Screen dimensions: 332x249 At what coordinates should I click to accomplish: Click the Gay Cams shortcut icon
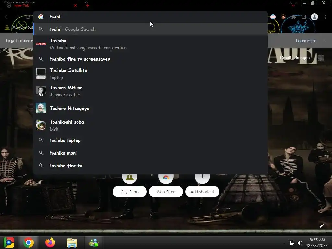[130, 177]
